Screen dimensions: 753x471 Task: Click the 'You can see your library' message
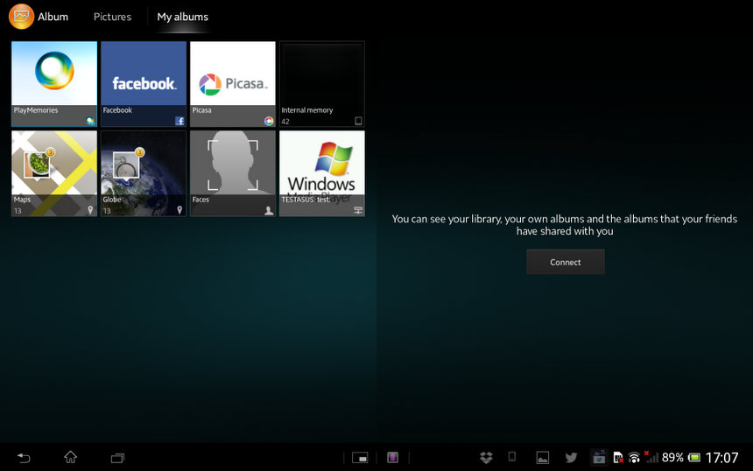(565, 225)
